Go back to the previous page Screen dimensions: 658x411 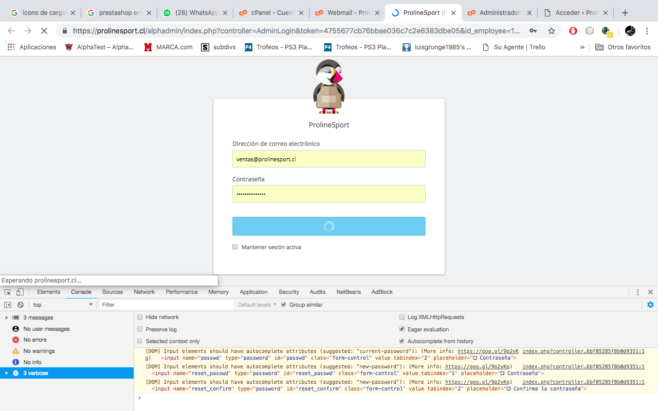pyautogui.click(x=11, y=31)
